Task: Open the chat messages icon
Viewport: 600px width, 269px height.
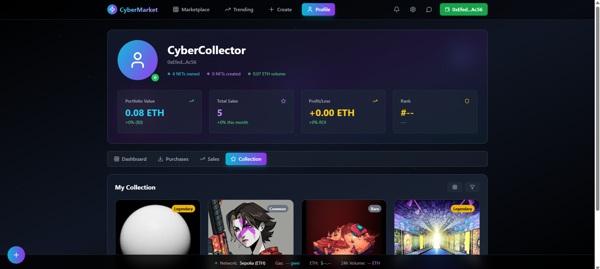Action: pos(429,9)
